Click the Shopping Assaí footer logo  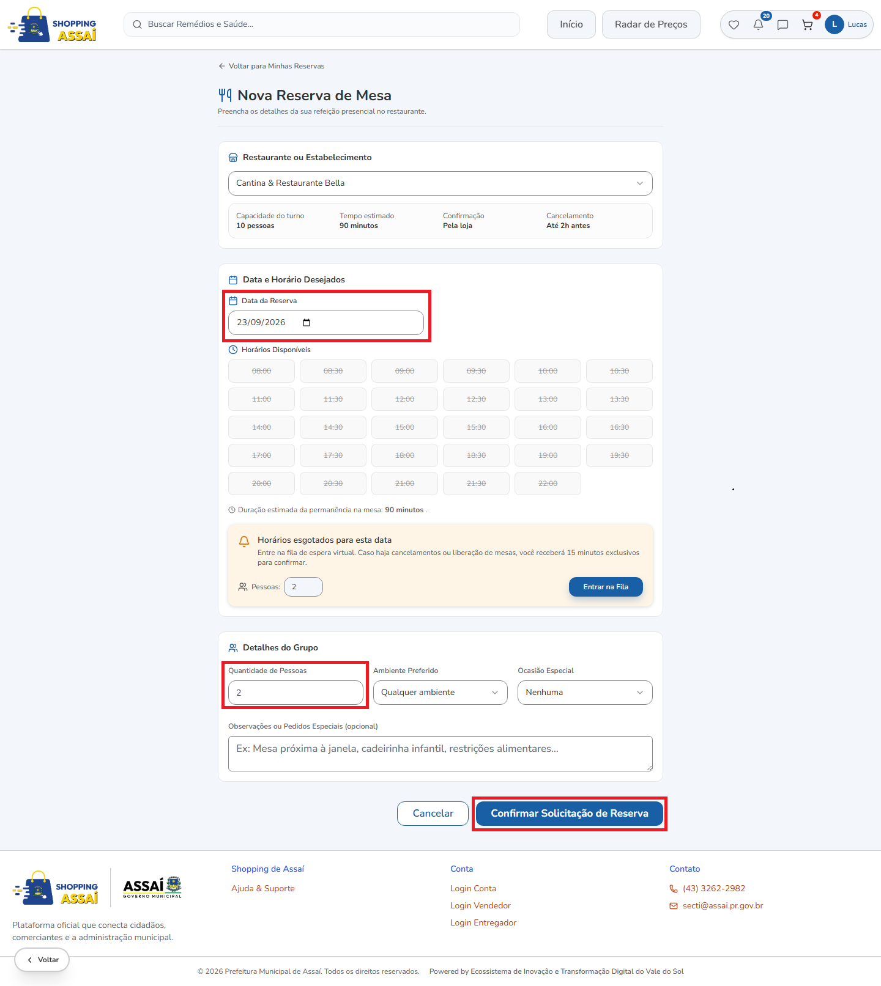(x=55, y=888)
